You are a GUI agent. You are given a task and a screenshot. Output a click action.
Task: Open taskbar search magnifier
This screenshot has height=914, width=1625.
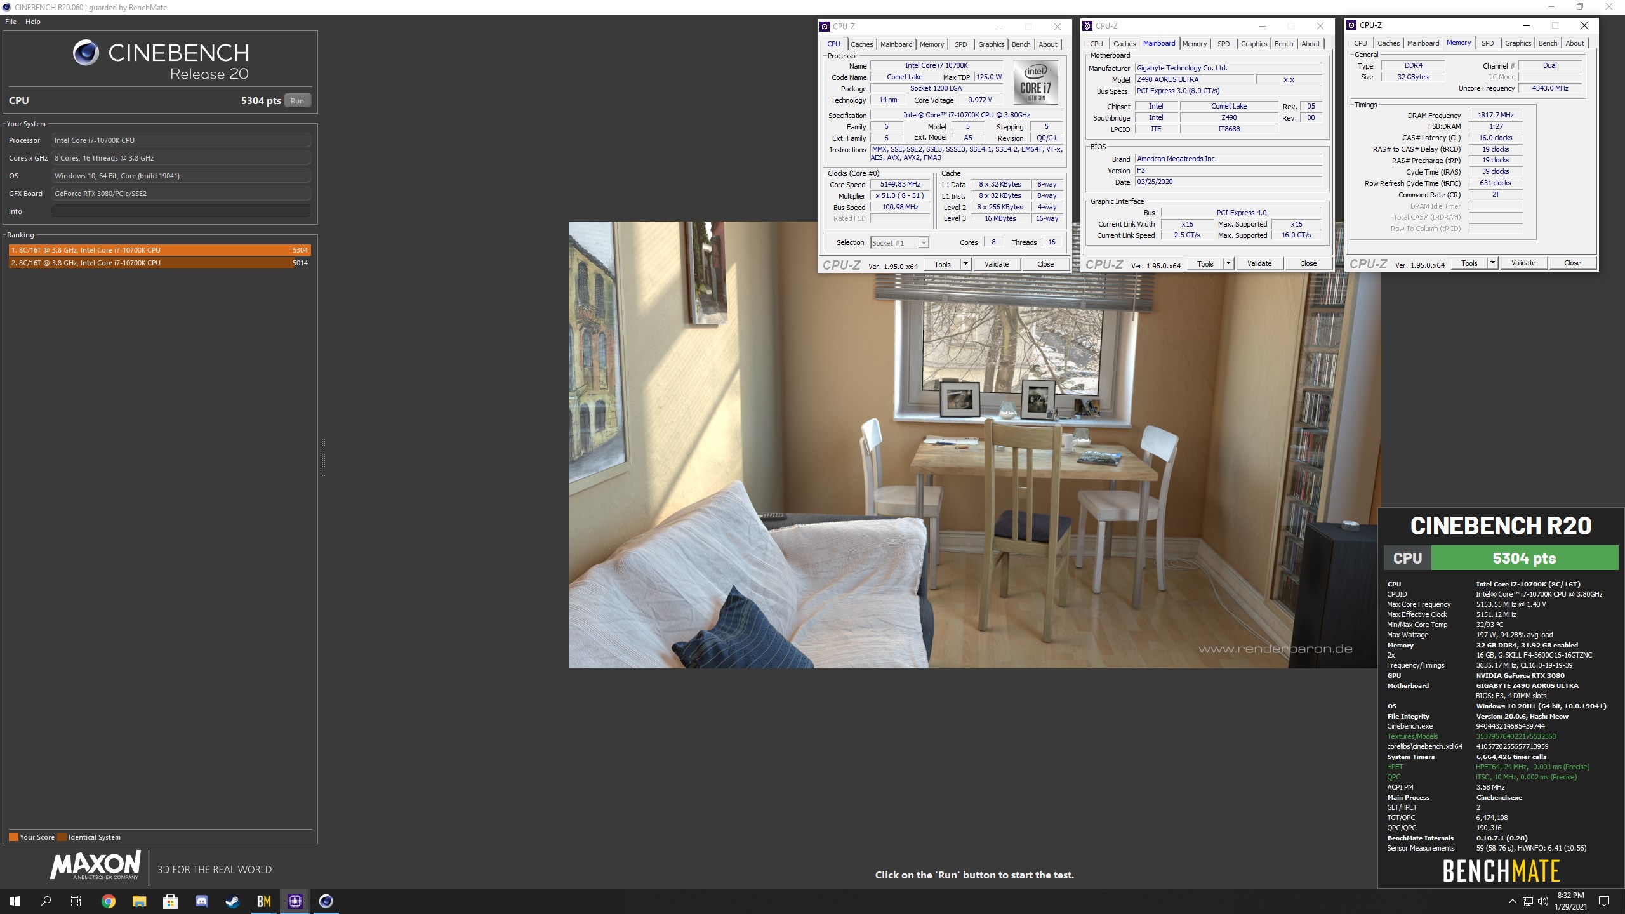46,901
